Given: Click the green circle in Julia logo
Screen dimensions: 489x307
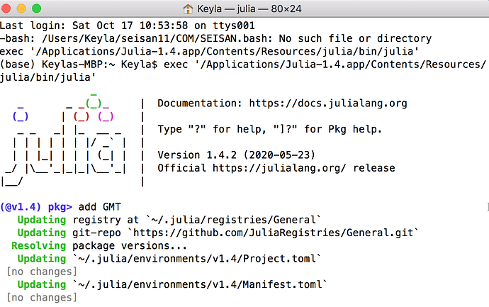Looking at the screenshot, I should pos(94,103).
